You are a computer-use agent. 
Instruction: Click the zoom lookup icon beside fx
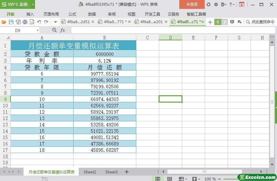(54, 30)
